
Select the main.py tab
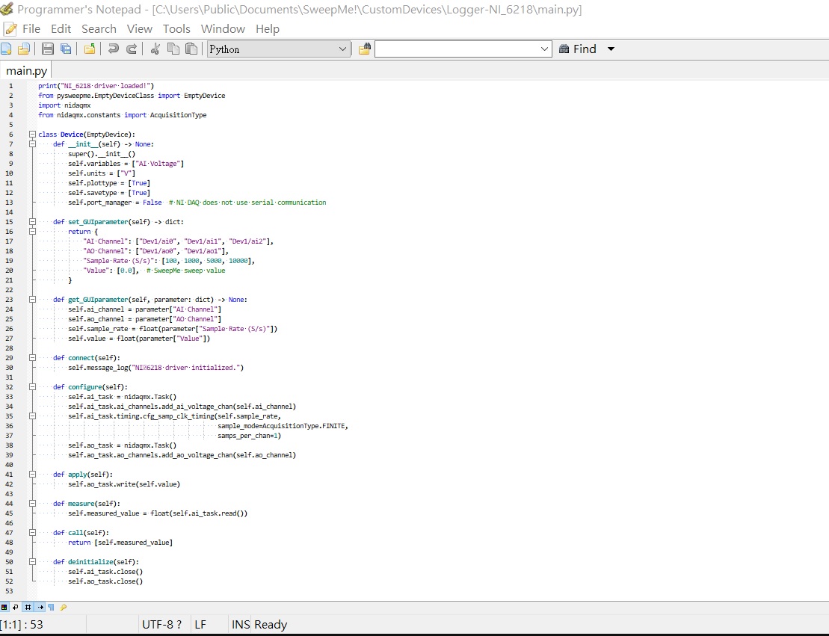(x=26, y=71)
